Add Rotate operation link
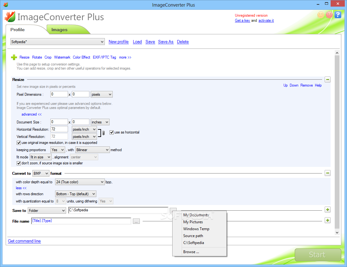 point(37,57)
